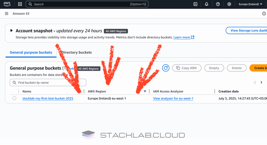The image size is (267, 145).
Task: Open the Europe (Ireland) region dropdown
Action: (x=250, y=4)
